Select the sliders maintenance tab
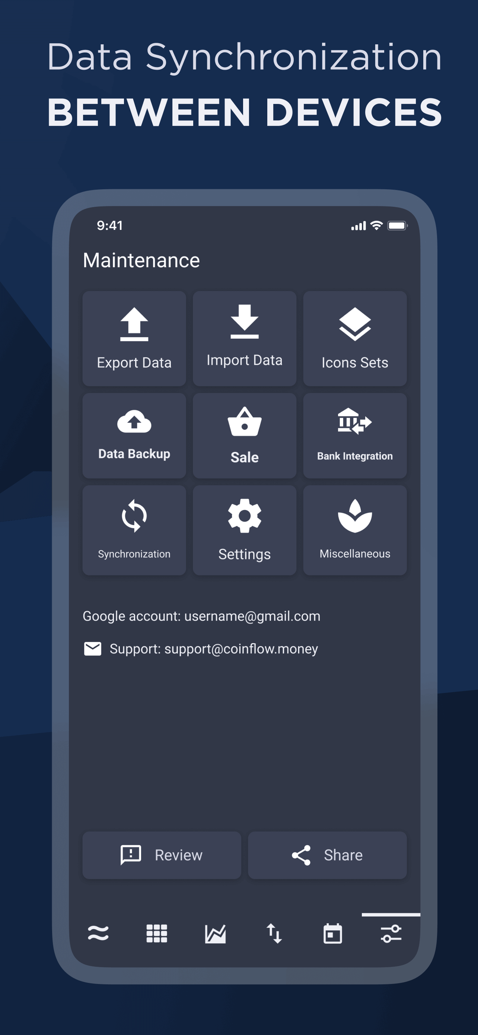Image resolution: width=478 pixels, height=1035 pixels. (391, 933)
